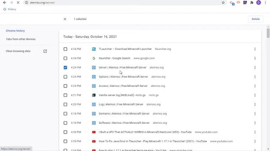
Task: Click the purple extension icon in the toolbar
Action: (x=245, y=3)
